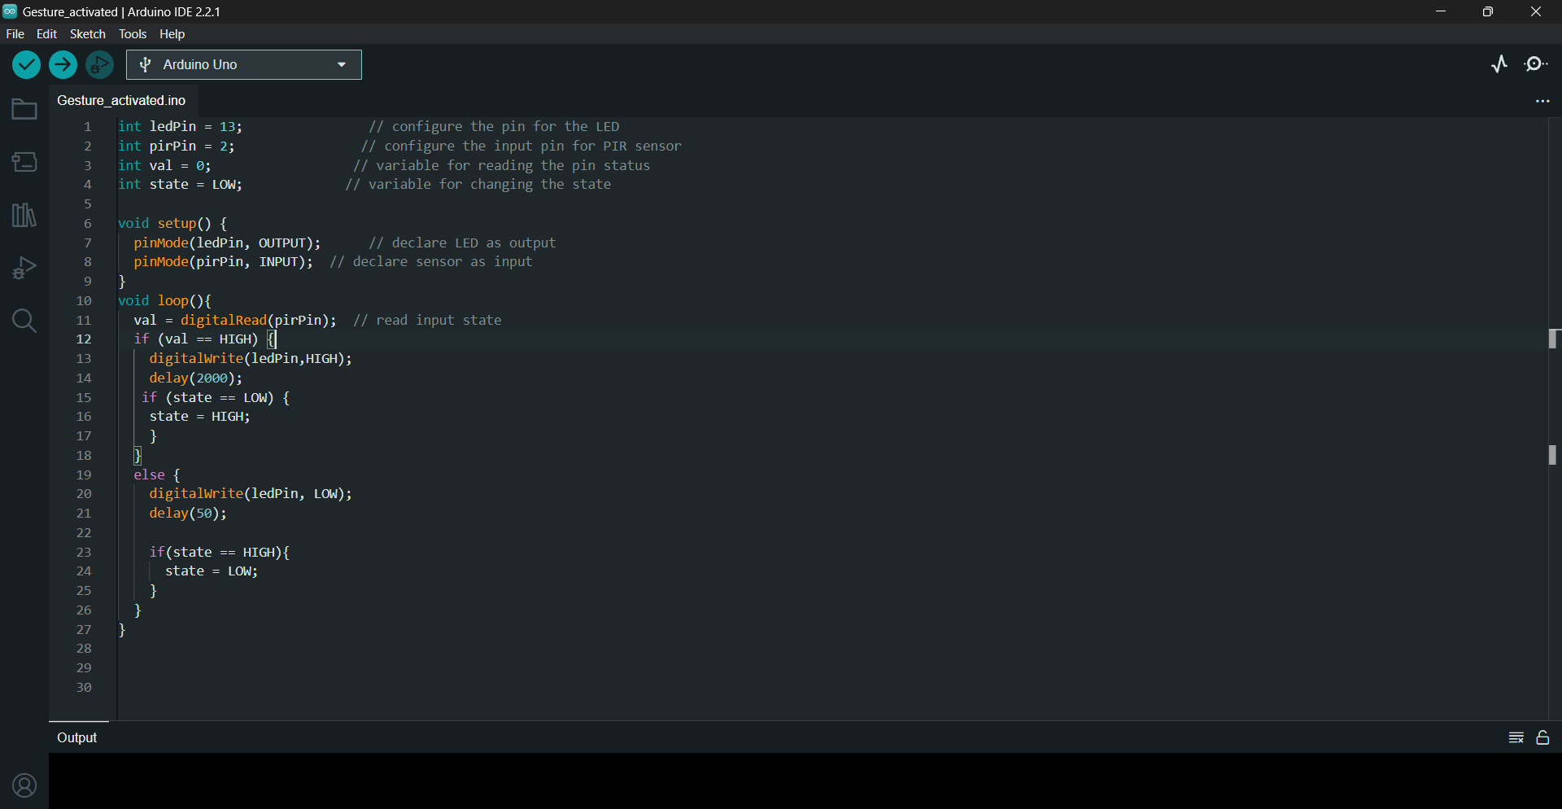Click the 'state = HIGH;' assignment
1562x809 pixels.
point(200,417)
